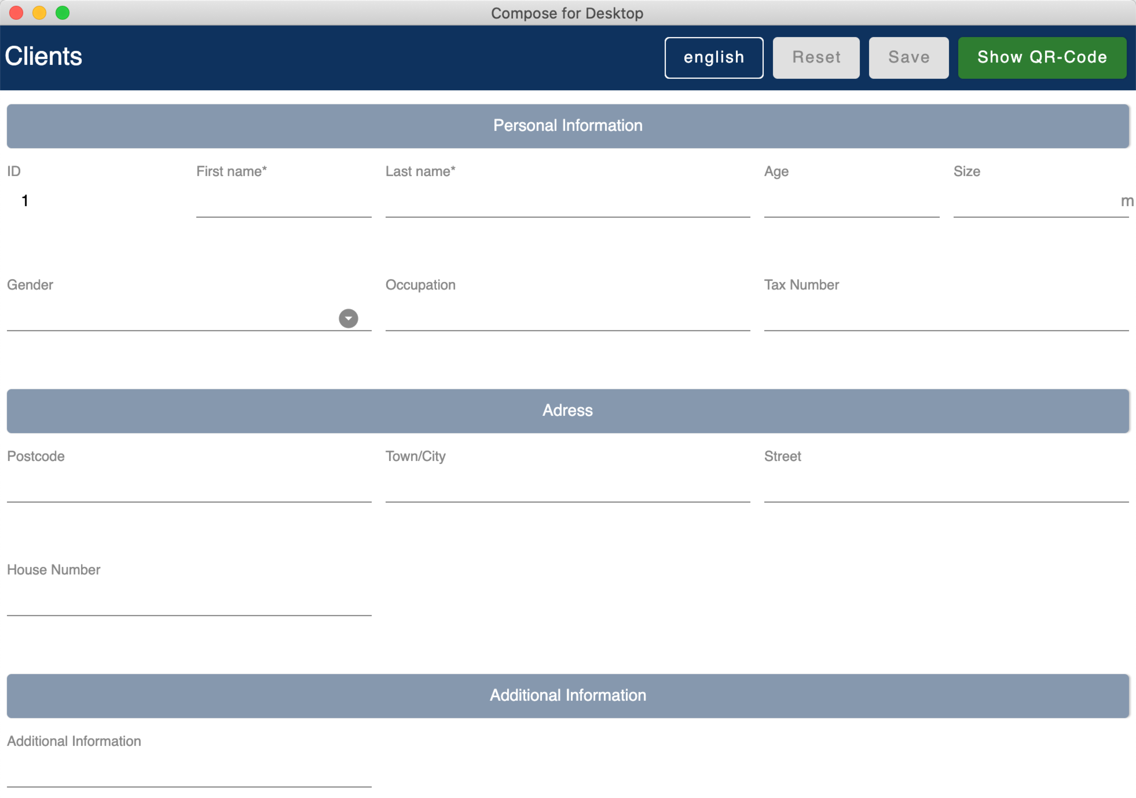
Task: Focus the Street input field
Action: (x=946, y=487)
